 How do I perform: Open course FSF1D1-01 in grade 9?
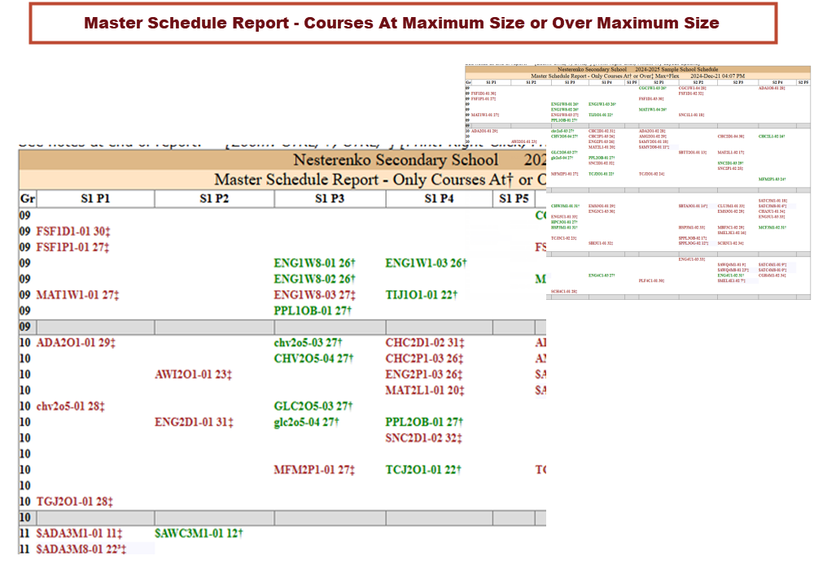click(x=72, y=231)
